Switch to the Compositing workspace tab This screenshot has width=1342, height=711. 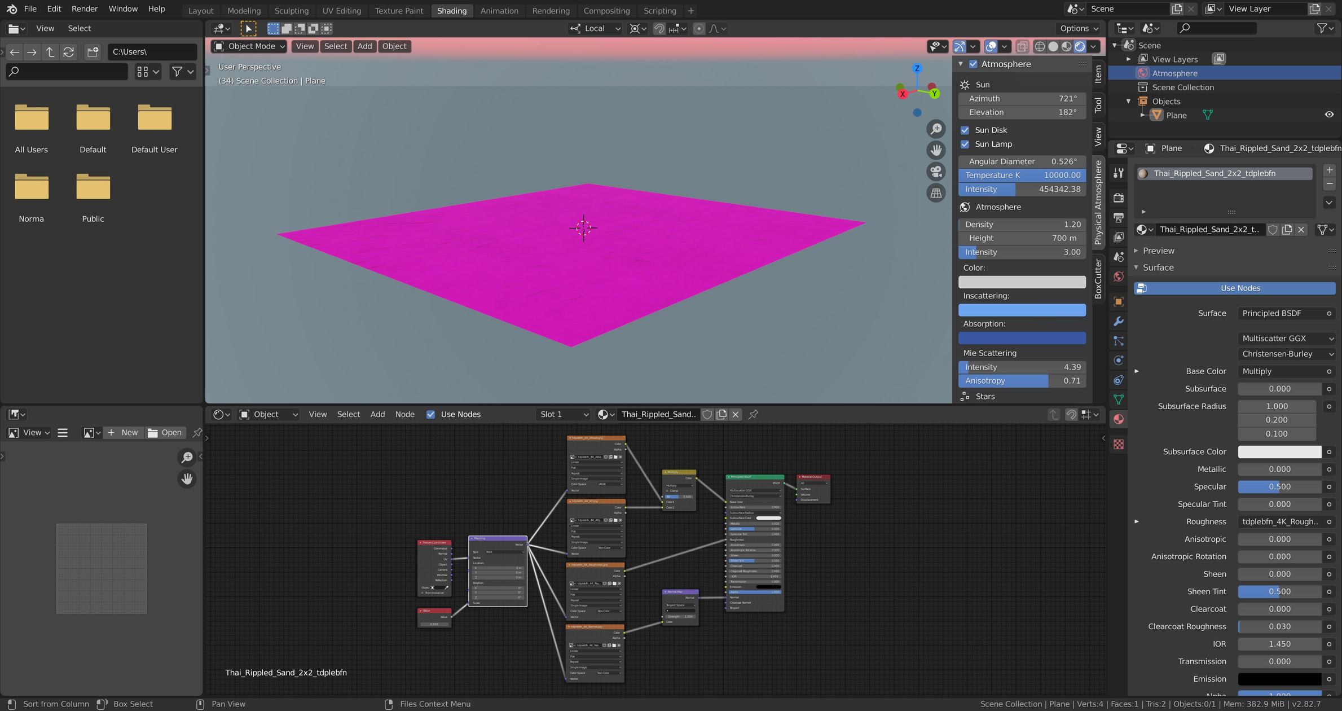[x=606, y=10]
